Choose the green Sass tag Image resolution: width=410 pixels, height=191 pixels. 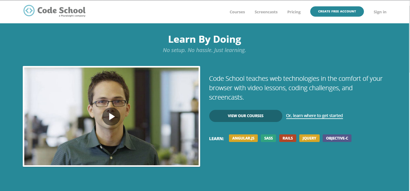268,138
